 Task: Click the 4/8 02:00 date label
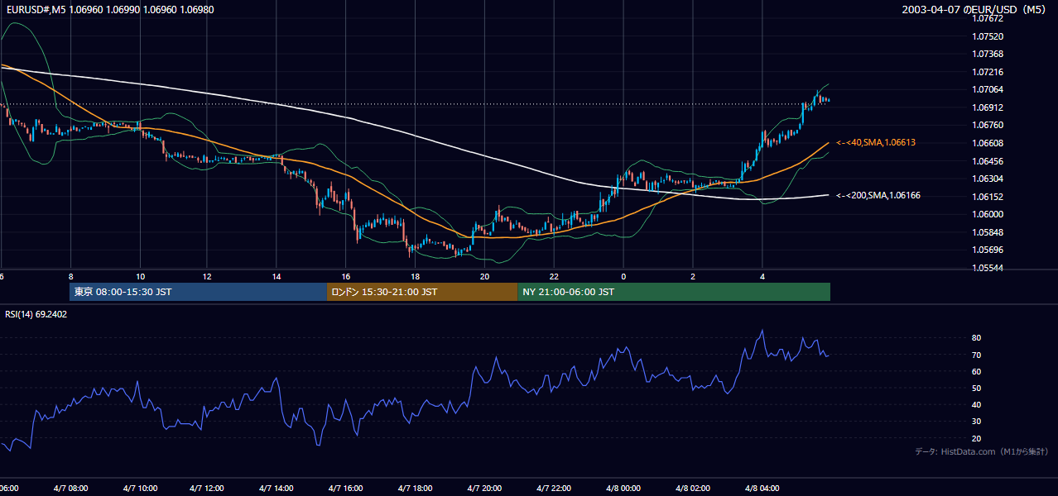tap(693, 489)
